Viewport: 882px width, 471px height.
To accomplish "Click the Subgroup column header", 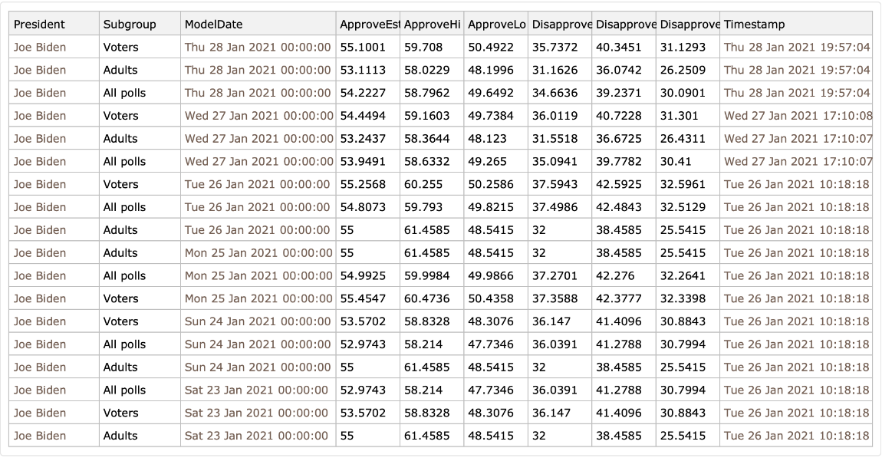I will coord(129,25).
